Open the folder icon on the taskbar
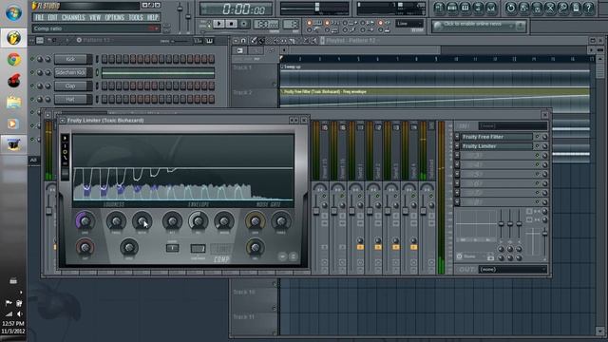Image resolution: width=608 pixels, height=342 pixels. tap(13, 103)
